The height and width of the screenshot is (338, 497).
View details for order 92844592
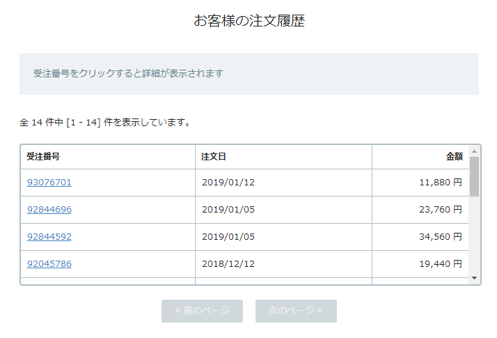click(x=49, y=236)
